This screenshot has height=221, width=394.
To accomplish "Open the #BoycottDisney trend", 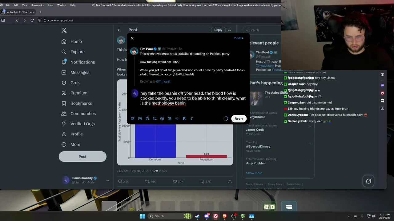I will point(258,146).
